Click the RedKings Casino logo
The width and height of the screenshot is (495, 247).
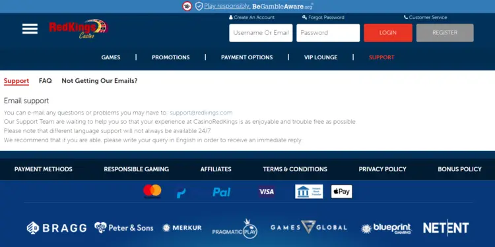[79, 29]
